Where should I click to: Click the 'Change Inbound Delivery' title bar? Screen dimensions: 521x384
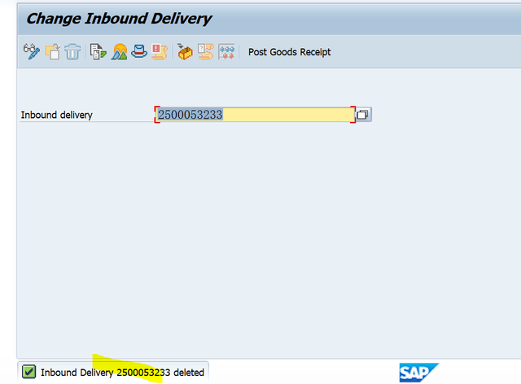click(269, 19)
